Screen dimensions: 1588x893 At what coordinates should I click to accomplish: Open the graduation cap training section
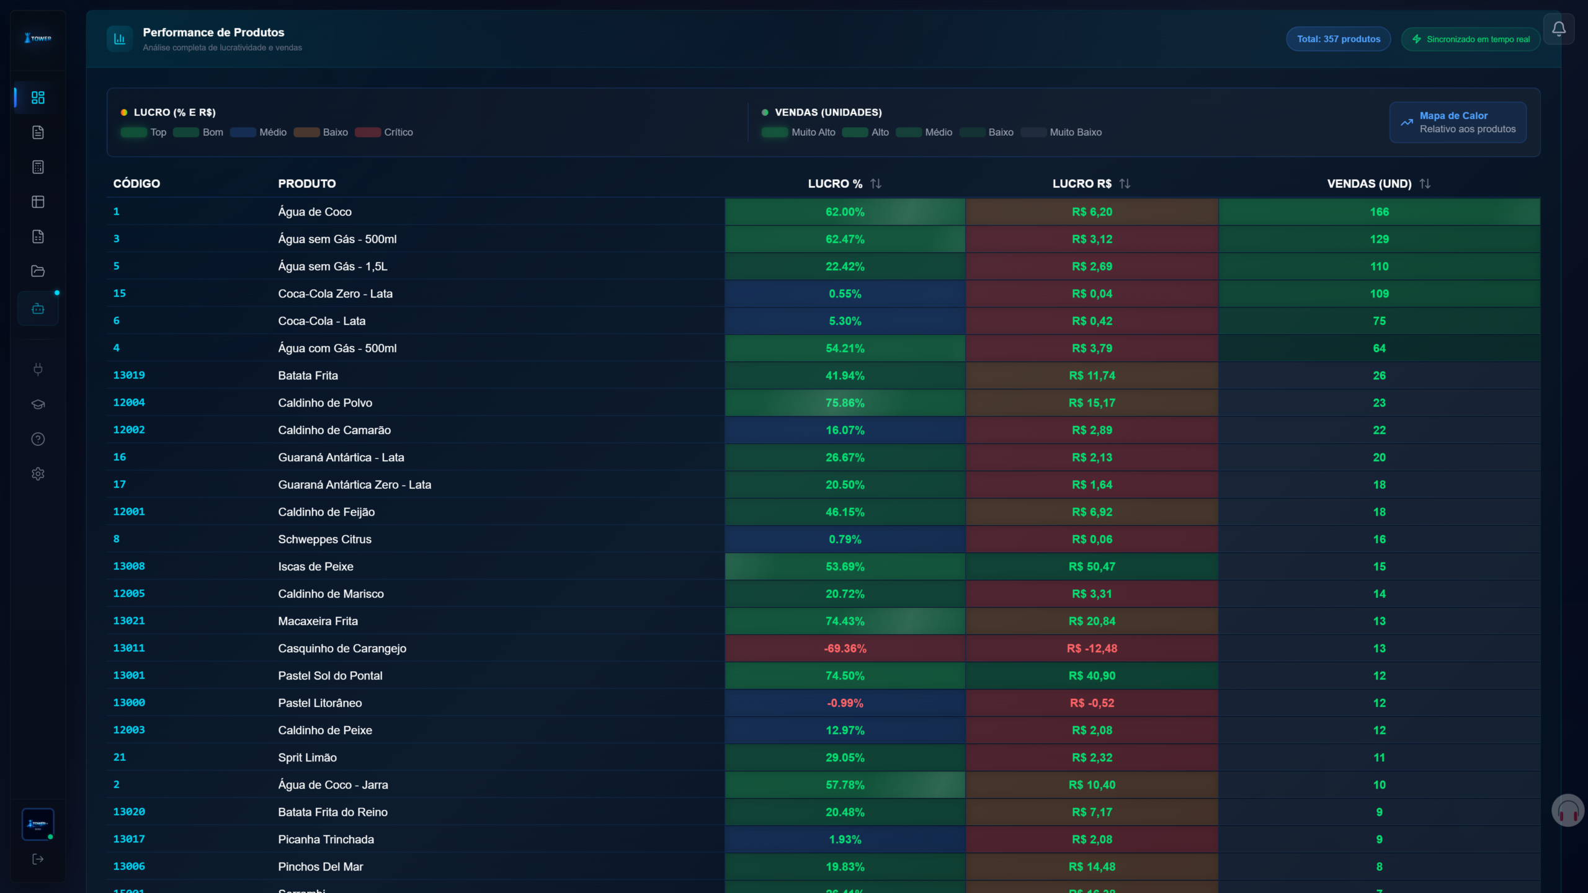pos(38,404)
